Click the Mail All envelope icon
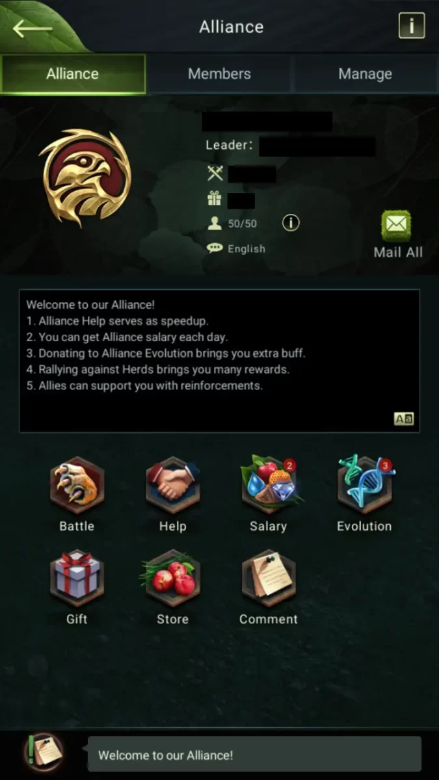439x780 pixels. point(396,226)
